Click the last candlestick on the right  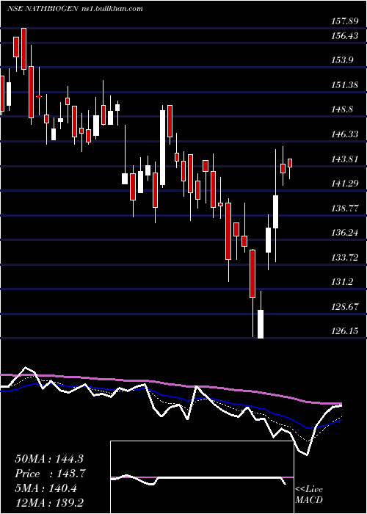click(290, 163)
